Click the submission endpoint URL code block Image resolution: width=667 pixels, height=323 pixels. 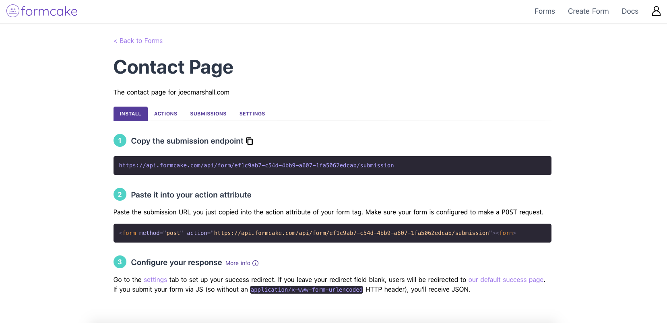pyautogui.click(x=332, y=165)
